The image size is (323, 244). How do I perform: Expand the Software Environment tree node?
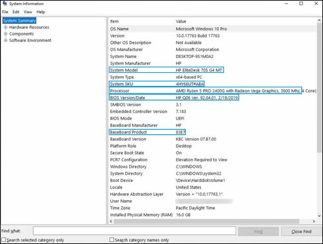(6, 40)
